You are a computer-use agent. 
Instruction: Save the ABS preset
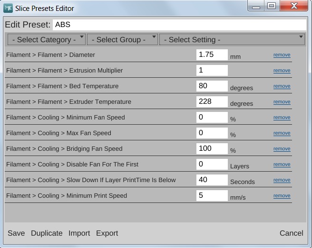tap(16, 233)
